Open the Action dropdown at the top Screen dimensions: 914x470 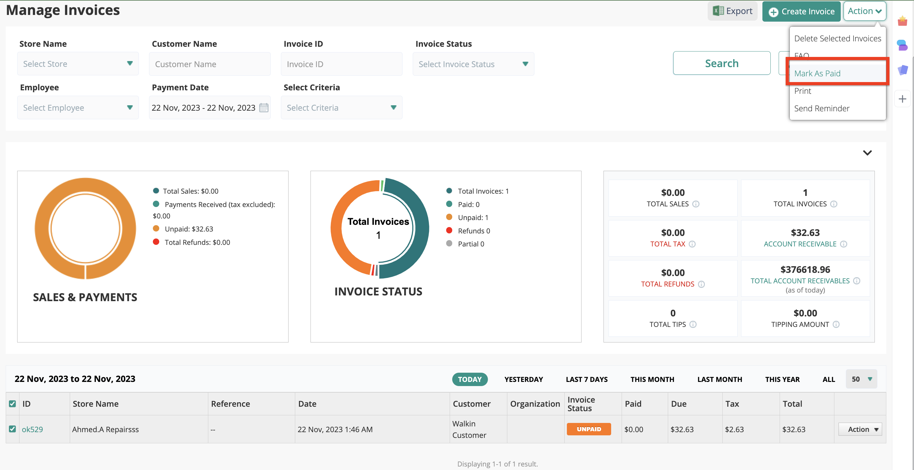click(x=864, y=11)
